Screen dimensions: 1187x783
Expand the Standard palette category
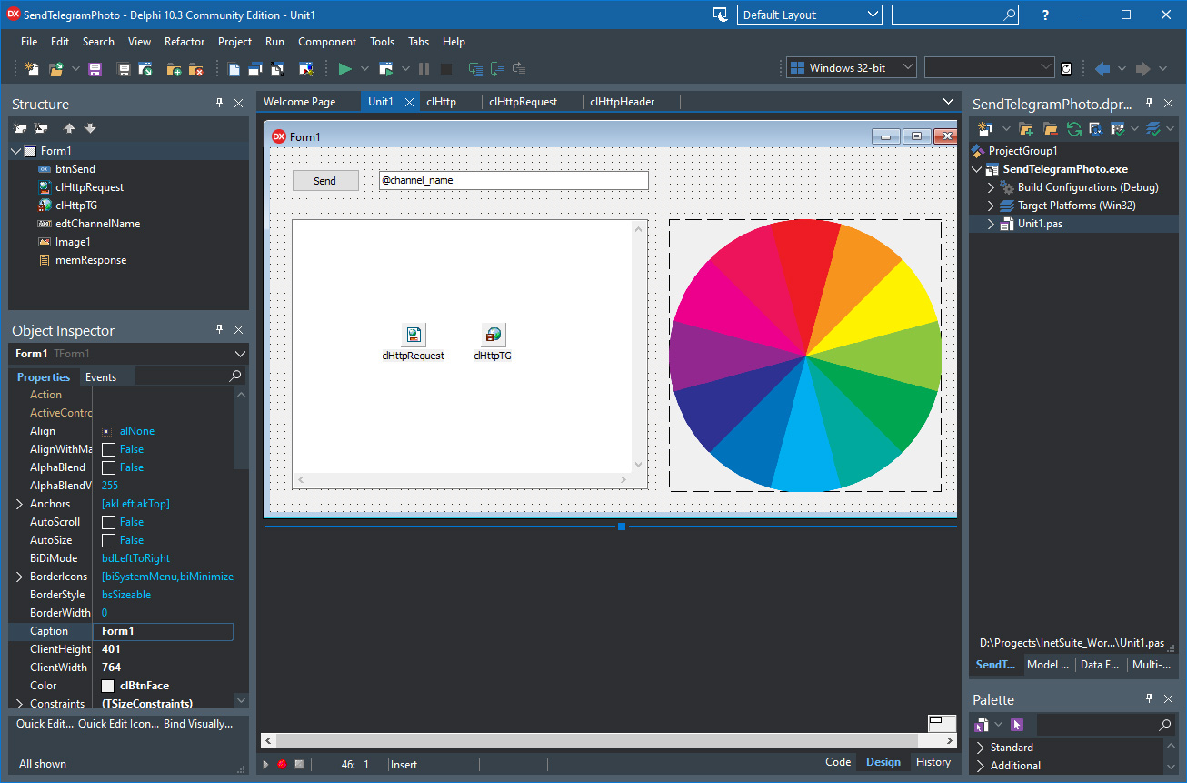[x=981, y=748]
